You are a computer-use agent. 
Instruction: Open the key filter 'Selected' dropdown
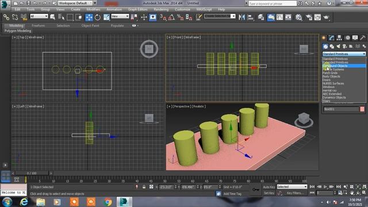[x=292, y=187]
